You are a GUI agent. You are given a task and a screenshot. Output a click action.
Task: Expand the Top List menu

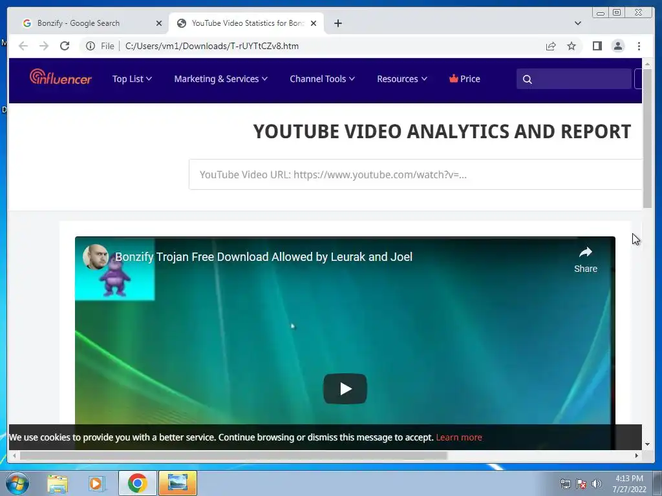pyautogui.click(x=132, y=79)
